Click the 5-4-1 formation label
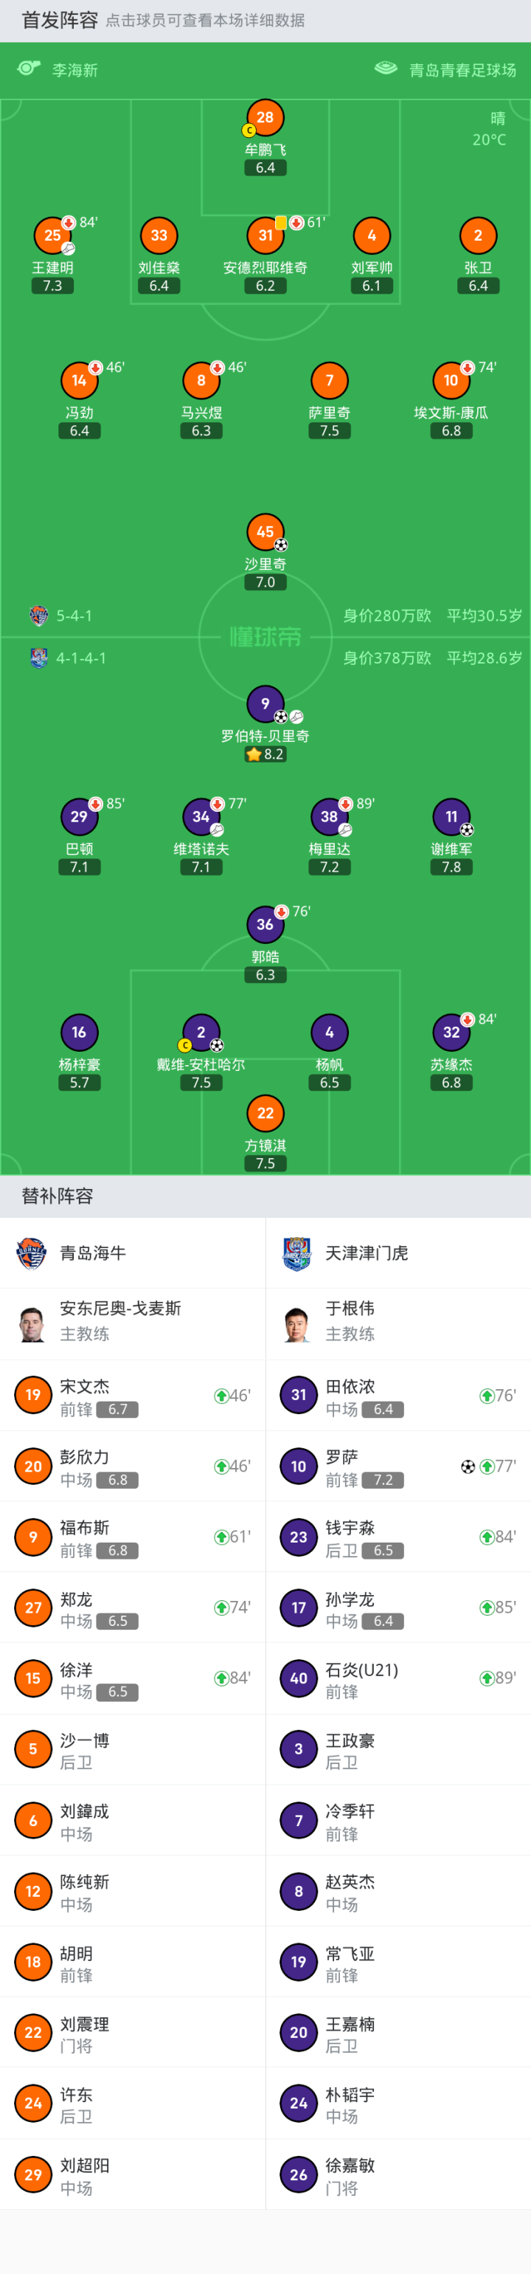Screen dimensions: 531x2274 74,616
